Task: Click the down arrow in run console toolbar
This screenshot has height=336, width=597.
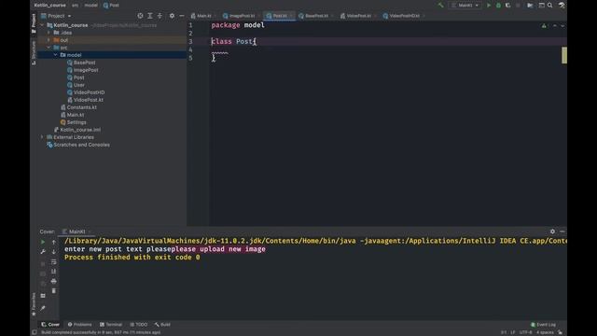Action: pyautogui.click(x=54, y=252)
